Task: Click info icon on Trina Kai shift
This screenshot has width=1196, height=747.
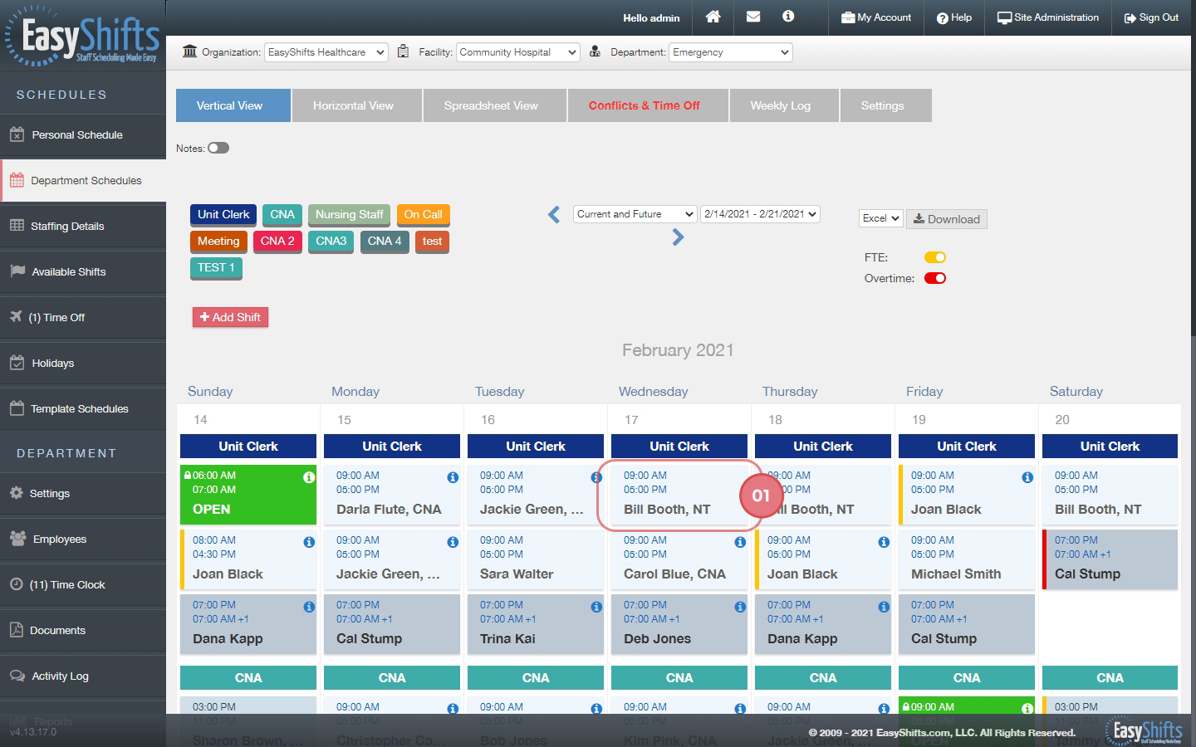Action: [596, 607]
